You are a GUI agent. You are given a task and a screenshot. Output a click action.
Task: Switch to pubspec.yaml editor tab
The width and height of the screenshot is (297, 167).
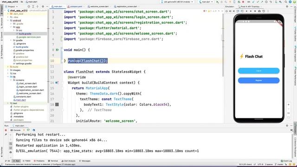76,6
